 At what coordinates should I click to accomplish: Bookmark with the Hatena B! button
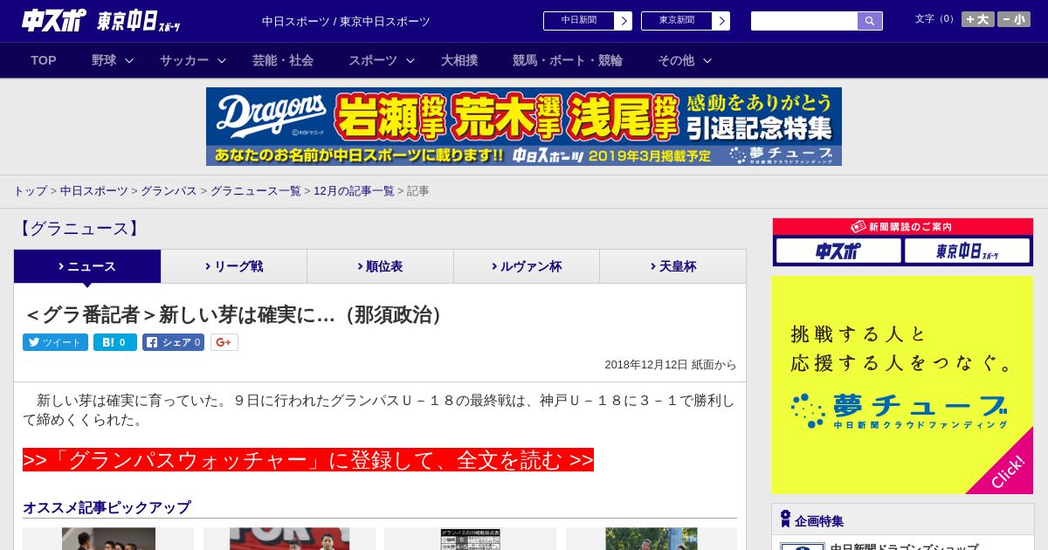pos(115,342)
